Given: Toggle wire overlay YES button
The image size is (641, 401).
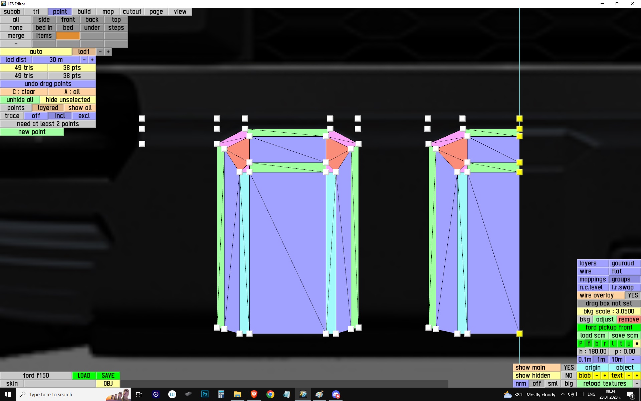Looking at the screenshot, I should pos(632,295).
